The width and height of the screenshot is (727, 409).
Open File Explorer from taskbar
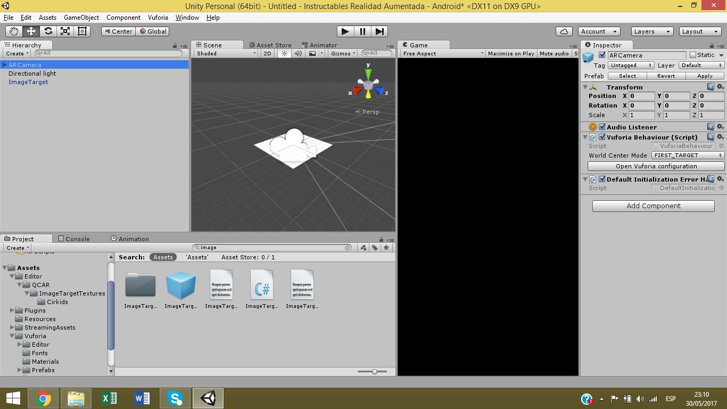click(x=76, y=398)
